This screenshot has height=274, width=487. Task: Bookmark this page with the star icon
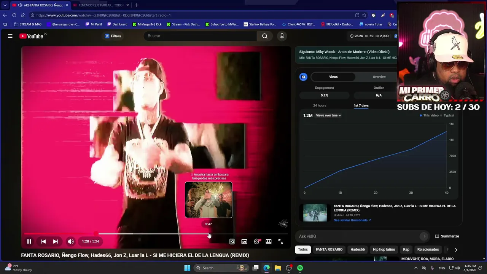[364, 15]
